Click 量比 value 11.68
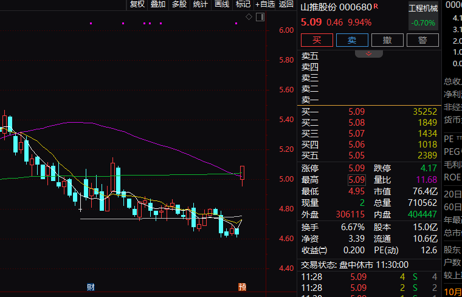The width and height of the screenshot is (462, 297). (x=426, y=180)
